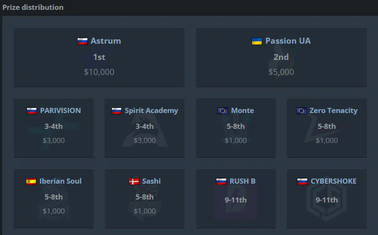
Task: Open the Passion UA team page
Action: (x=288, y=41)
